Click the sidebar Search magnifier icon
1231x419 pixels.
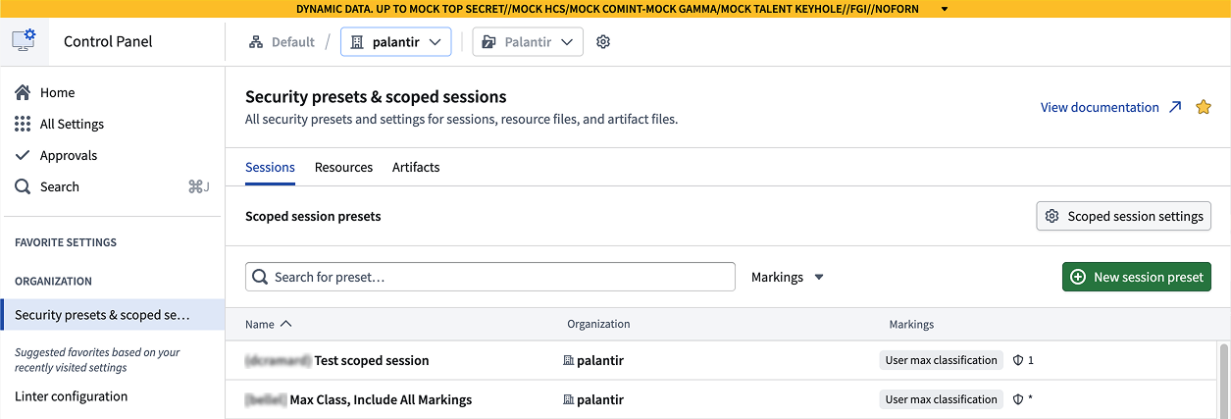tap(23, 186)
